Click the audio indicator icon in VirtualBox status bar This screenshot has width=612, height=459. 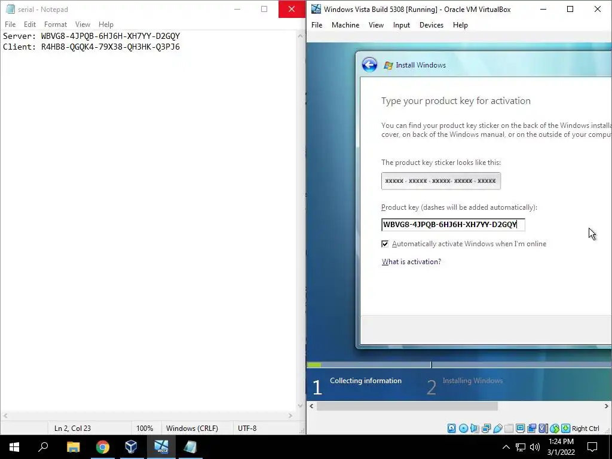[x=475, y=428]
